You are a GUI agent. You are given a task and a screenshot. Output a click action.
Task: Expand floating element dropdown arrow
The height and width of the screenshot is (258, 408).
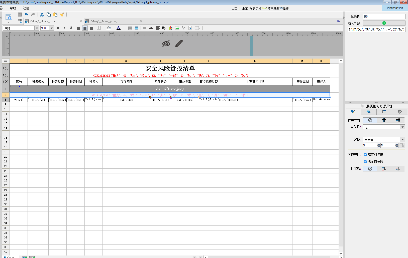(x=199, y=28)
